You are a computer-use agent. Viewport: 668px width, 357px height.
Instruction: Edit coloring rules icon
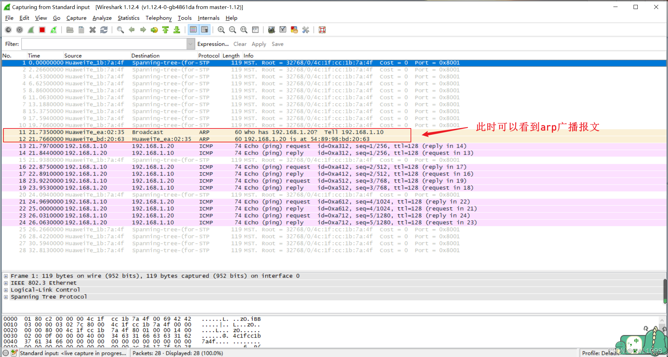pyautogui.click(x=294, y=30)
